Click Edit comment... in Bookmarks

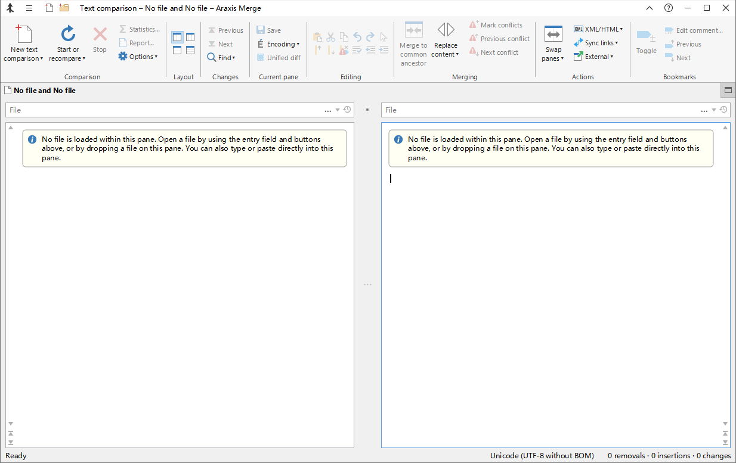pyautogui.click(x=693, y=30)
